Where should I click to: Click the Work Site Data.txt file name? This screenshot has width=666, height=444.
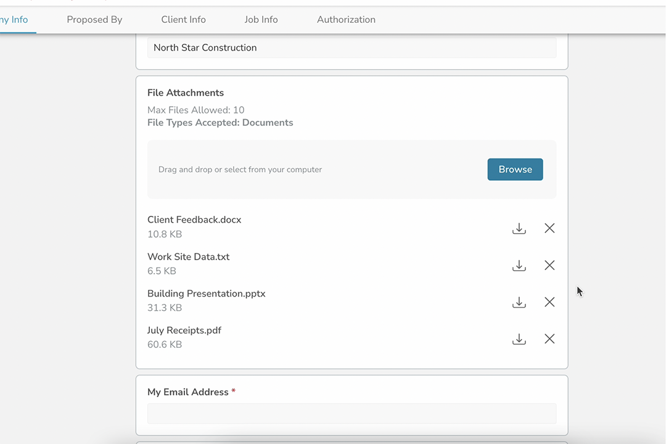pos(188,257)
